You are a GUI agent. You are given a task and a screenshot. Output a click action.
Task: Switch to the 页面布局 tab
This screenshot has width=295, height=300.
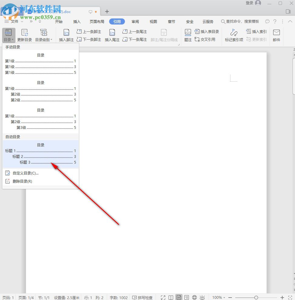[x=97, y=21]
